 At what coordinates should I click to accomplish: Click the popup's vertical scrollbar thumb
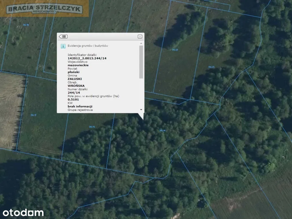tap(141, 62)
